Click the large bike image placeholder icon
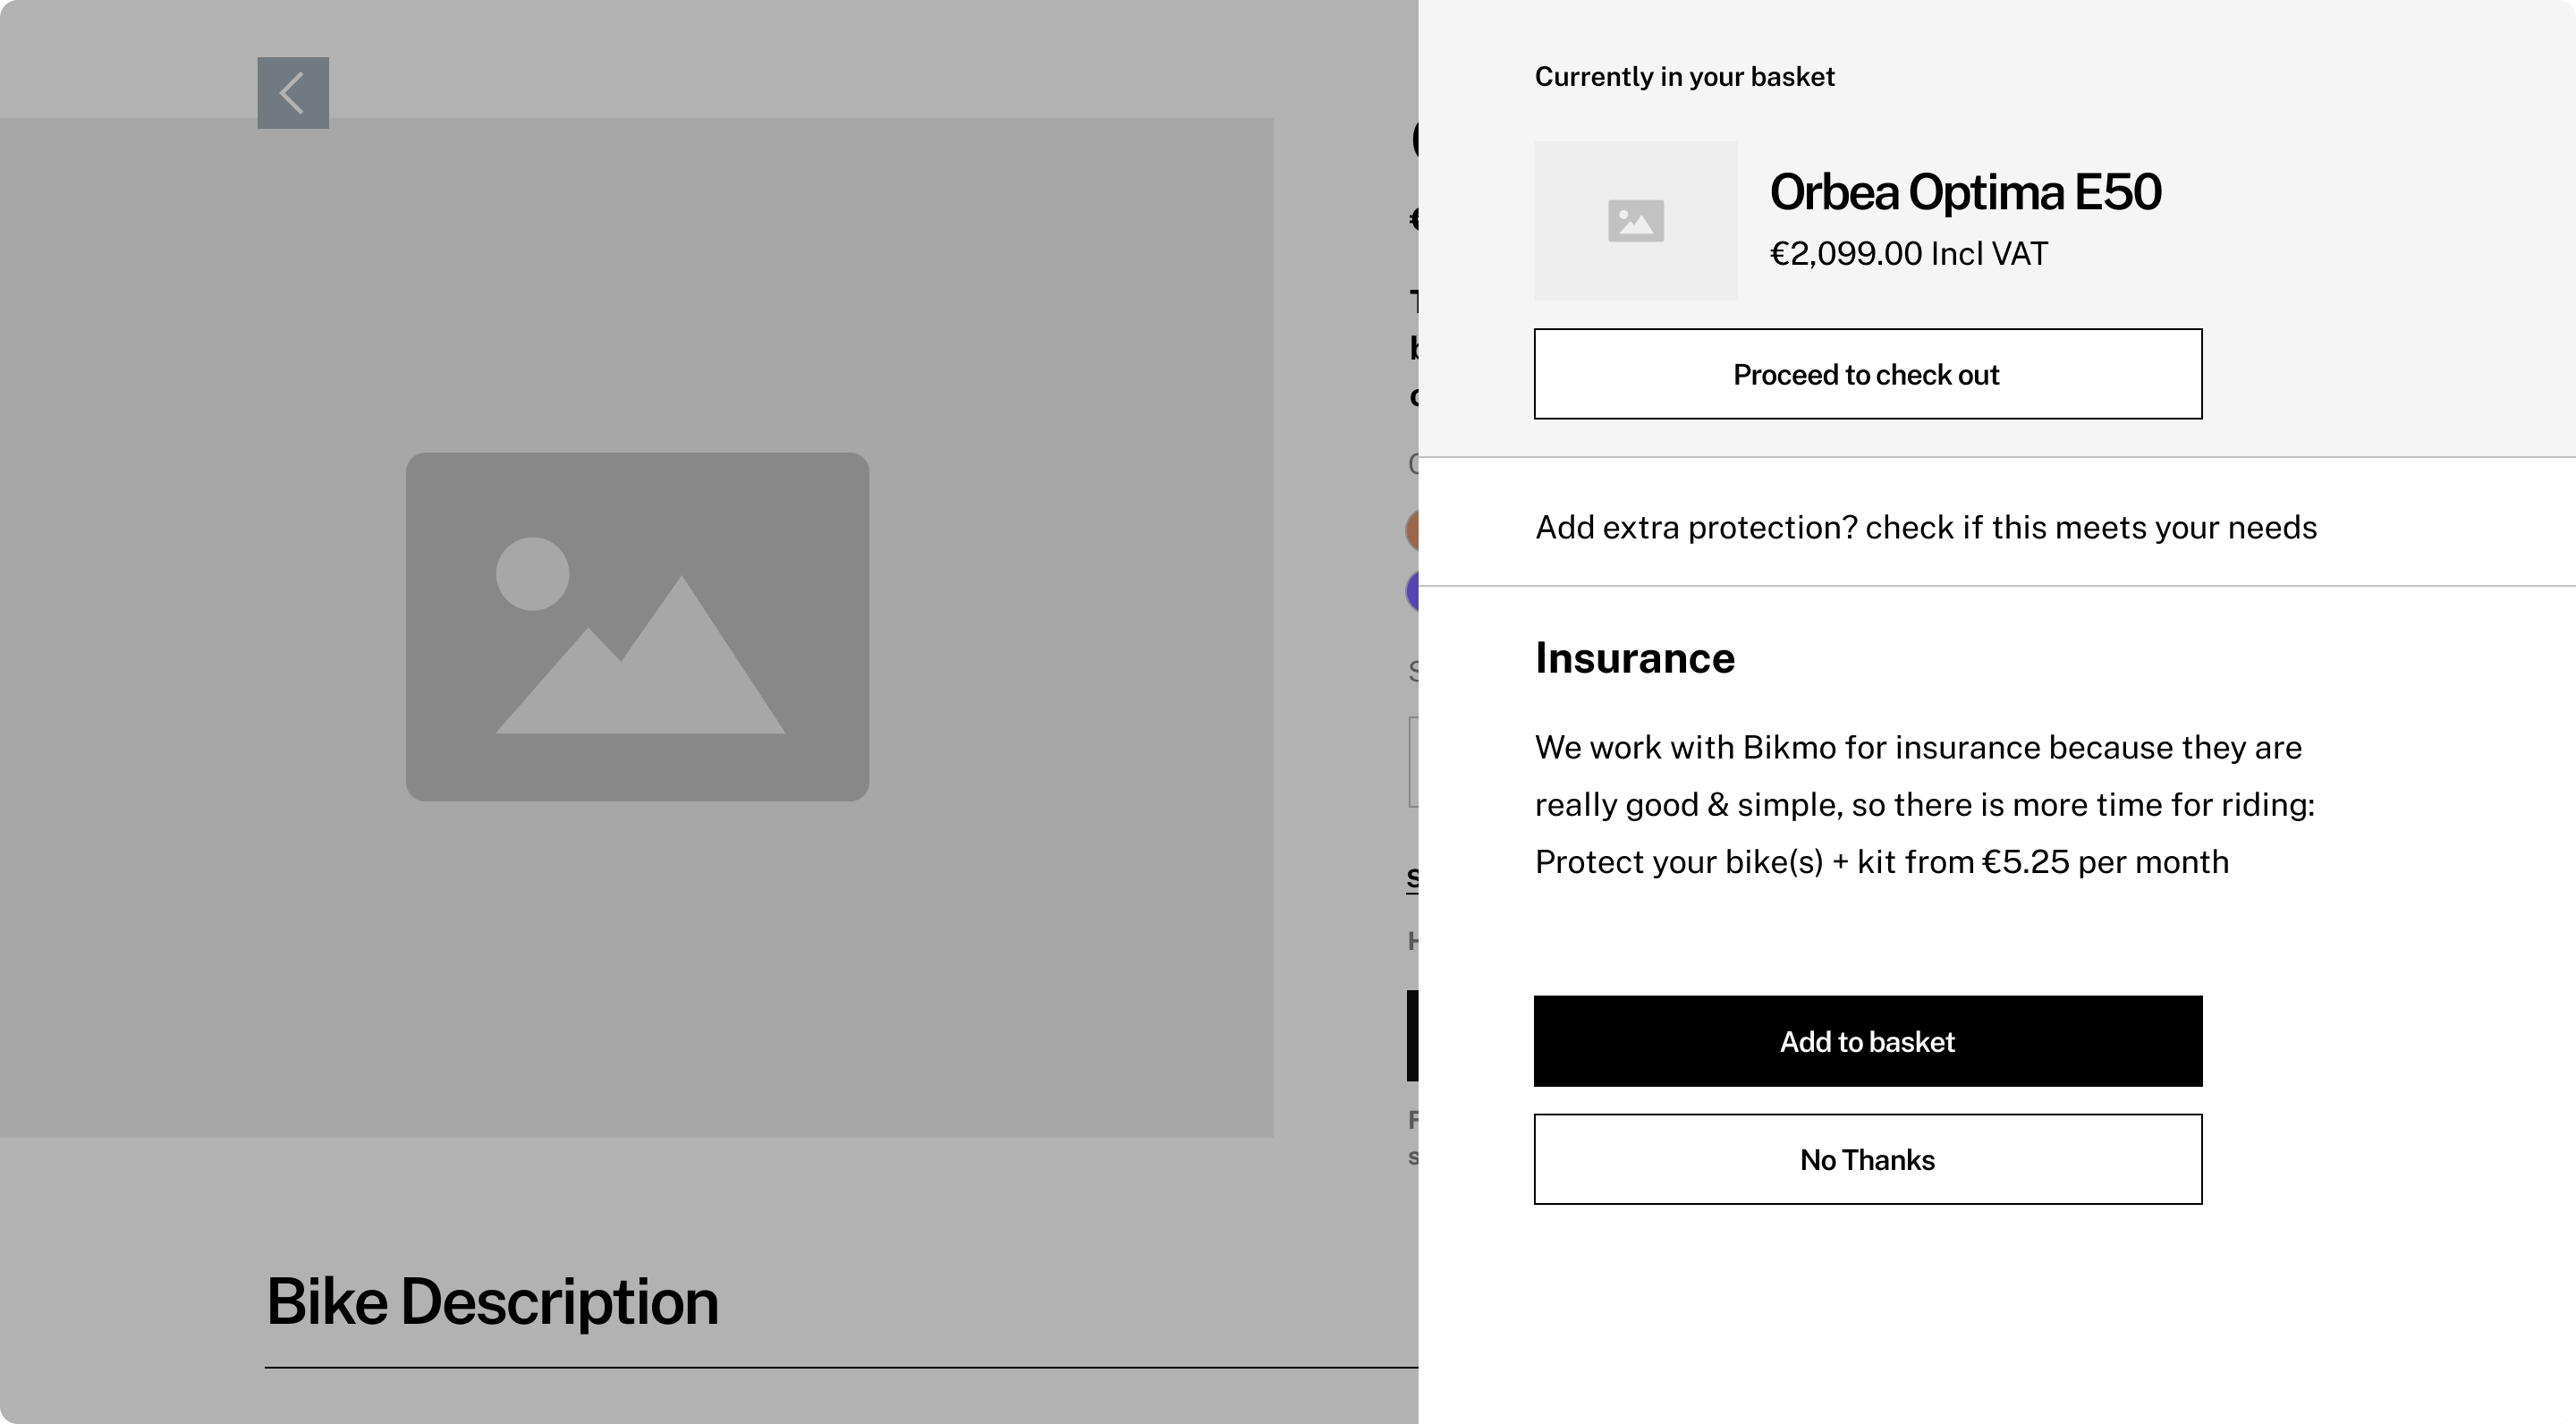This screenshot has width=2576, height=1424. point(637,627)
